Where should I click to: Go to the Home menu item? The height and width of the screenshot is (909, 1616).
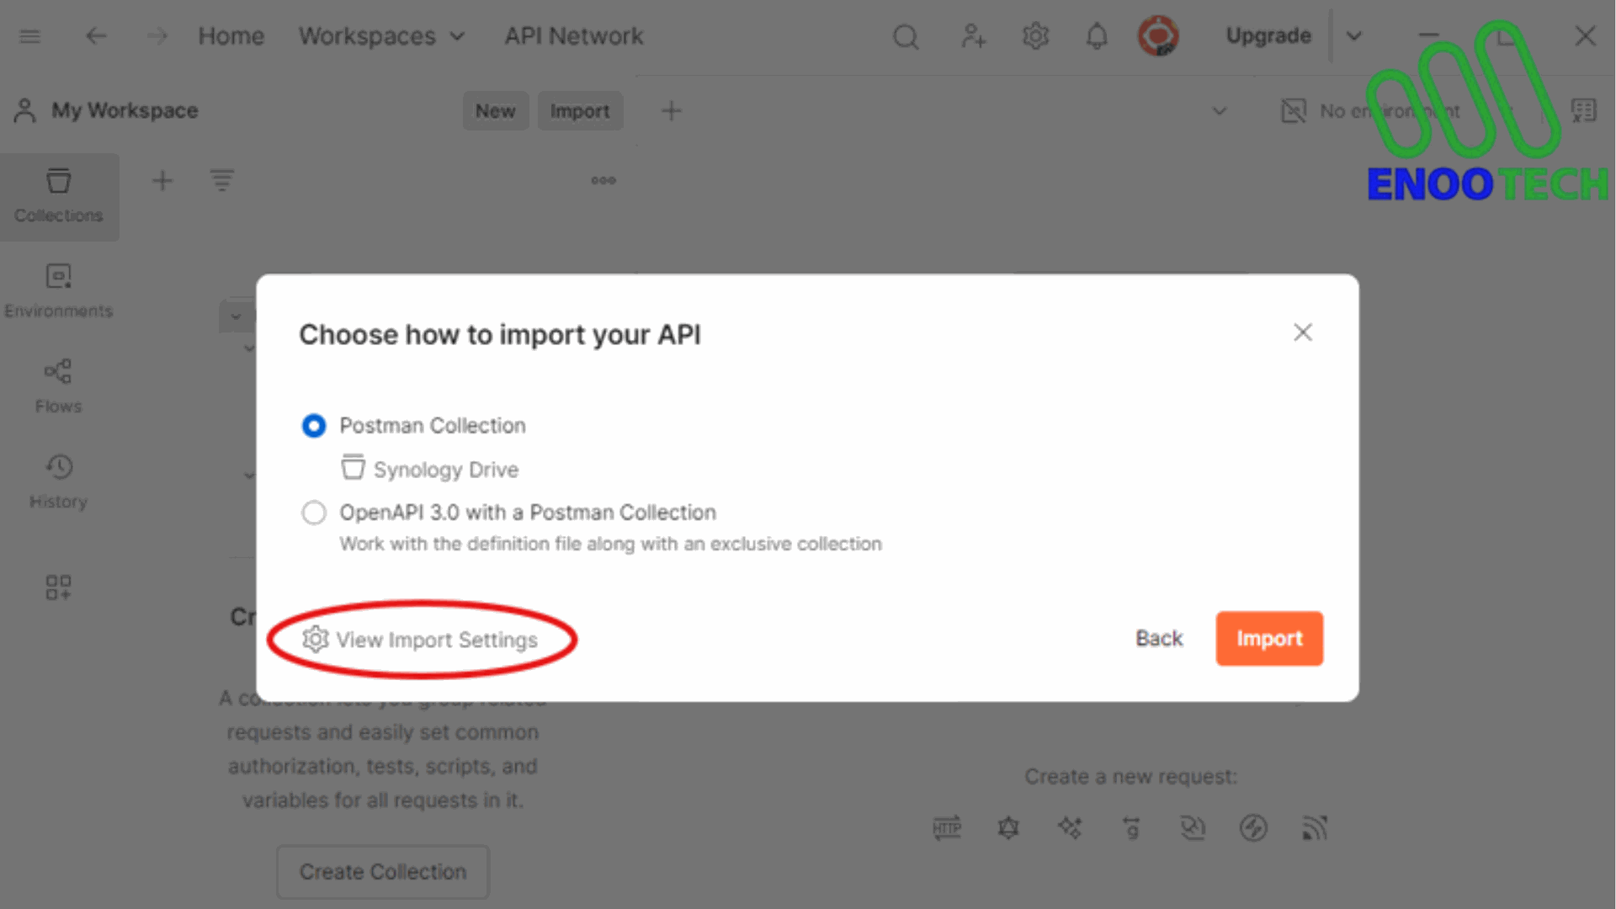pos(231,36)
